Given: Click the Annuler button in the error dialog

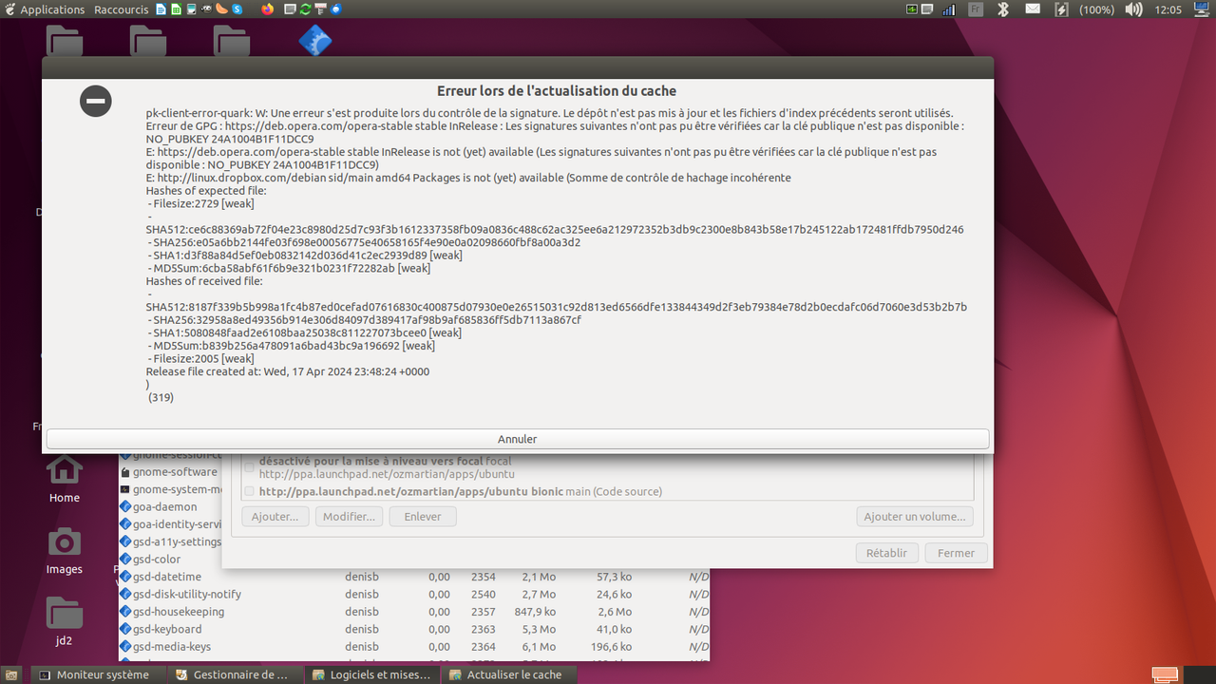Looking at the screenshot, I should point(518,439).
